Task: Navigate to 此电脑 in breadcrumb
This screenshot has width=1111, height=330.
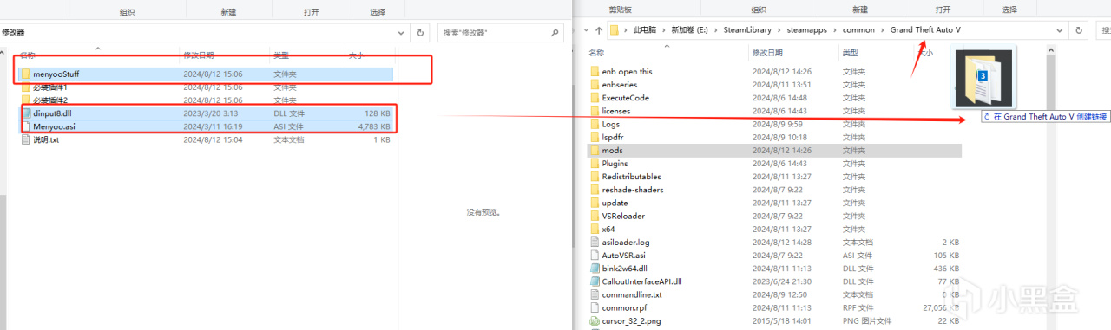Action: [644, 29]
